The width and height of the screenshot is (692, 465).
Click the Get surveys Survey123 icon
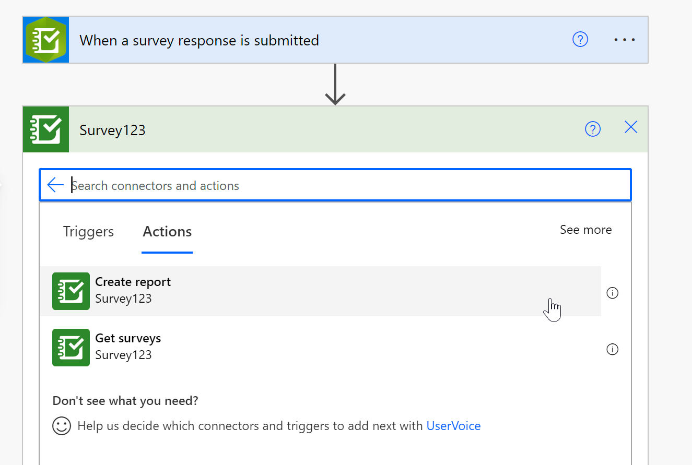[x=71, y=348]
